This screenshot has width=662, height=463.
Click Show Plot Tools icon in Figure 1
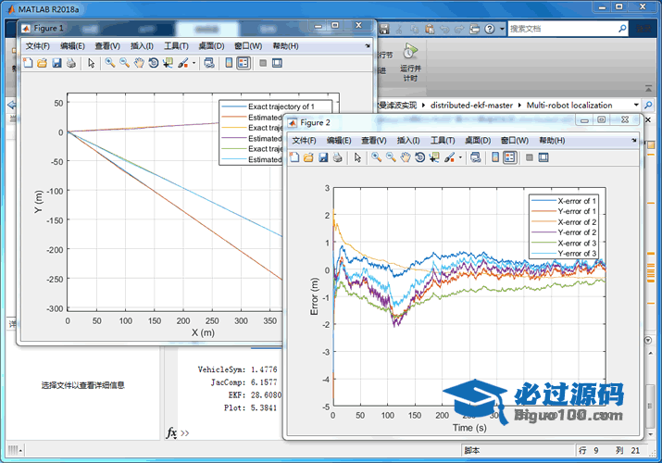pyautogui.click(x=277, y=63)
